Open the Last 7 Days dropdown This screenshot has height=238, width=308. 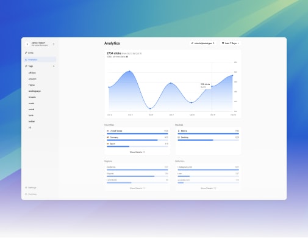[231, 43]
